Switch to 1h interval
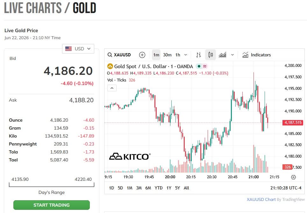 (x=178, y=55)
